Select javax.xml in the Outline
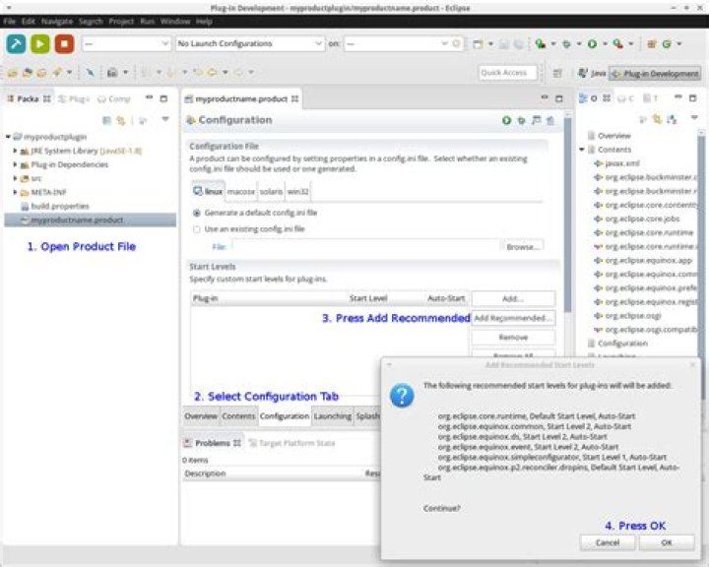The height and width of the screenshot is (567, 709). click(x=617, y=163)
